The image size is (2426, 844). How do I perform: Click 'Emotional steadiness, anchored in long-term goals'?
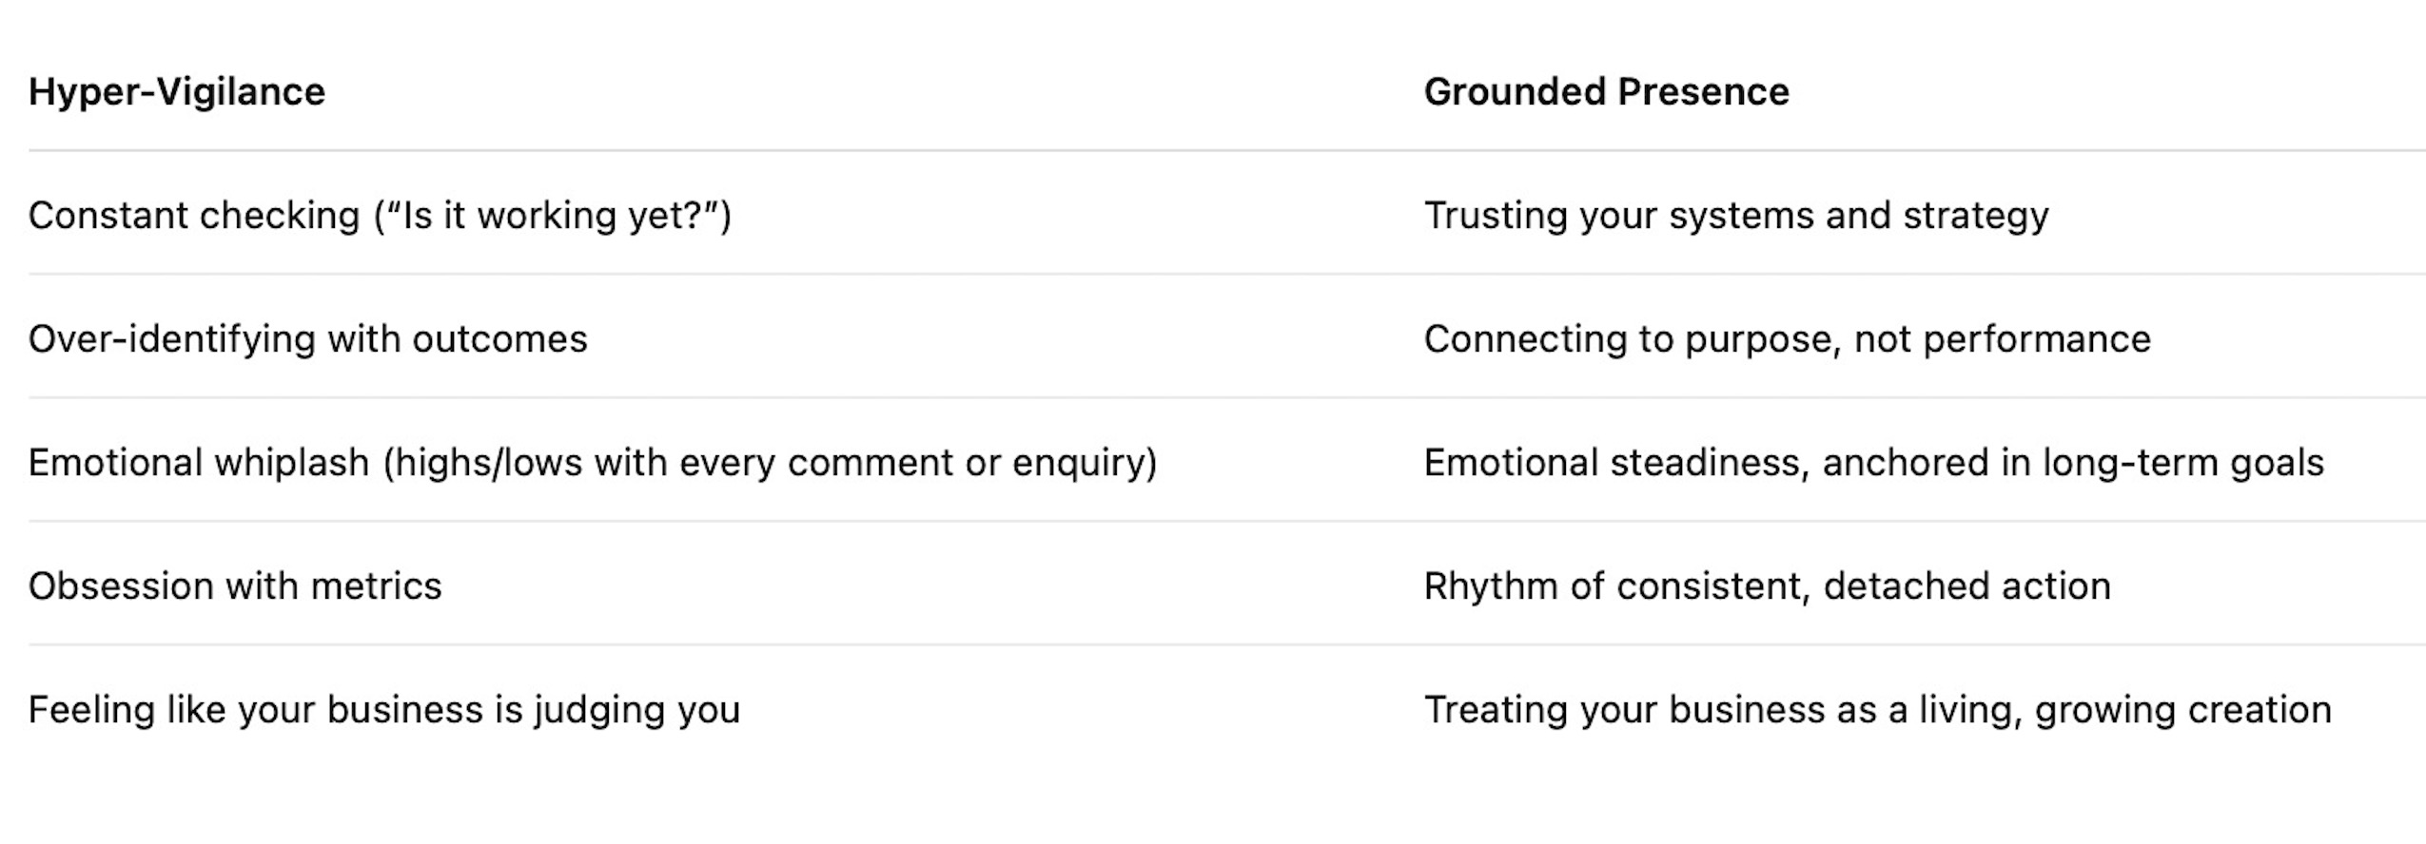[1873, 463]
